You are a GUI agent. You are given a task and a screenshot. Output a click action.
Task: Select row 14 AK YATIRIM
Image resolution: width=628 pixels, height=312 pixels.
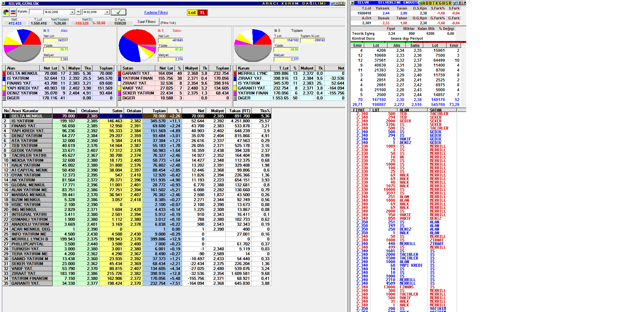[x=137, y=180]
